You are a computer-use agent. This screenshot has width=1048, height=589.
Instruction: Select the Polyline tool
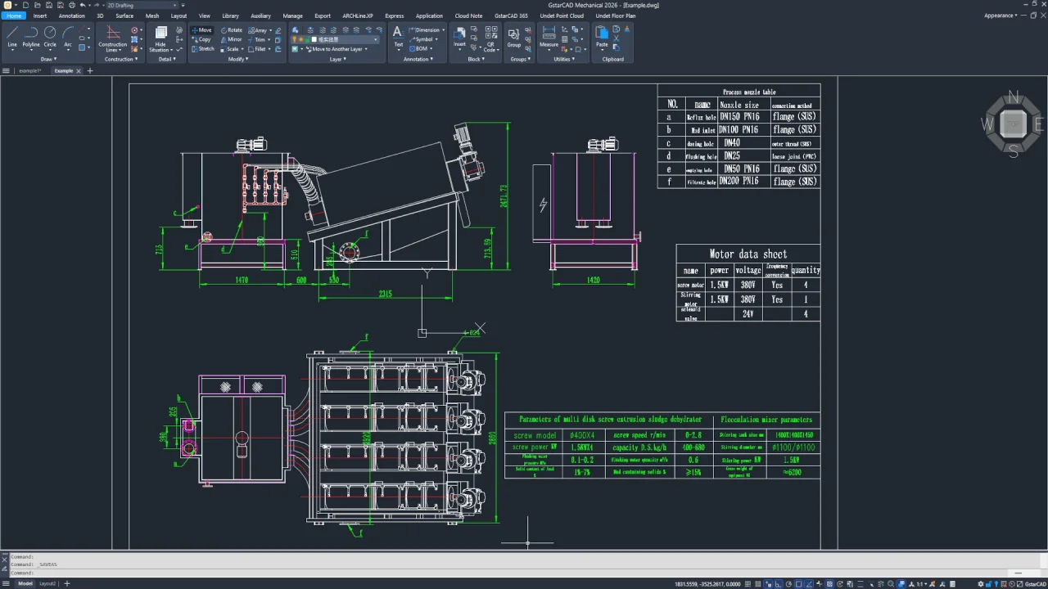31,36
